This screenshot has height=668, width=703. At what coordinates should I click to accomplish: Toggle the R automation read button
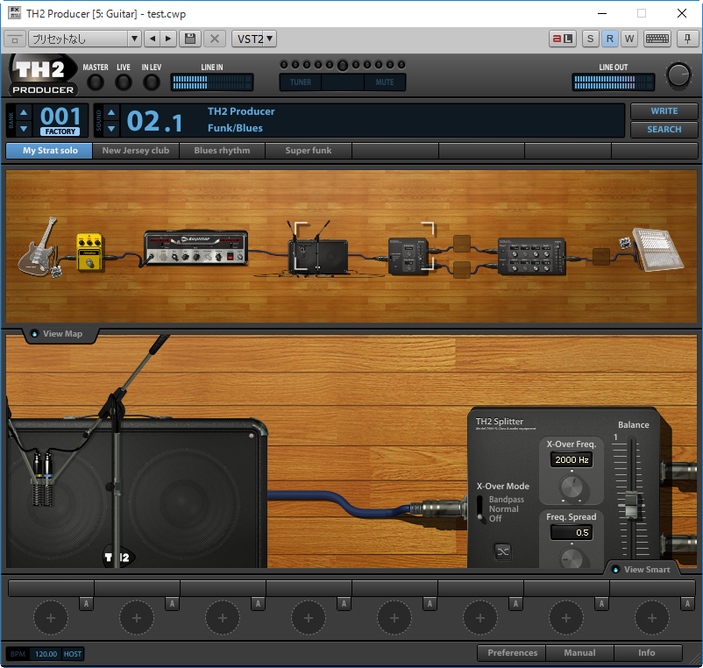pos(610,39)
